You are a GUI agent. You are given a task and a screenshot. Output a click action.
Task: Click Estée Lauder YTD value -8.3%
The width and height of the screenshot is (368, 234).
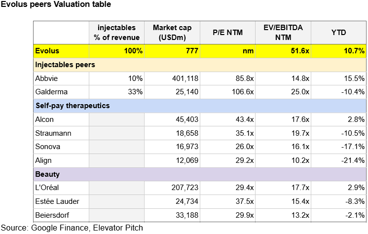[x=355, y=201]
